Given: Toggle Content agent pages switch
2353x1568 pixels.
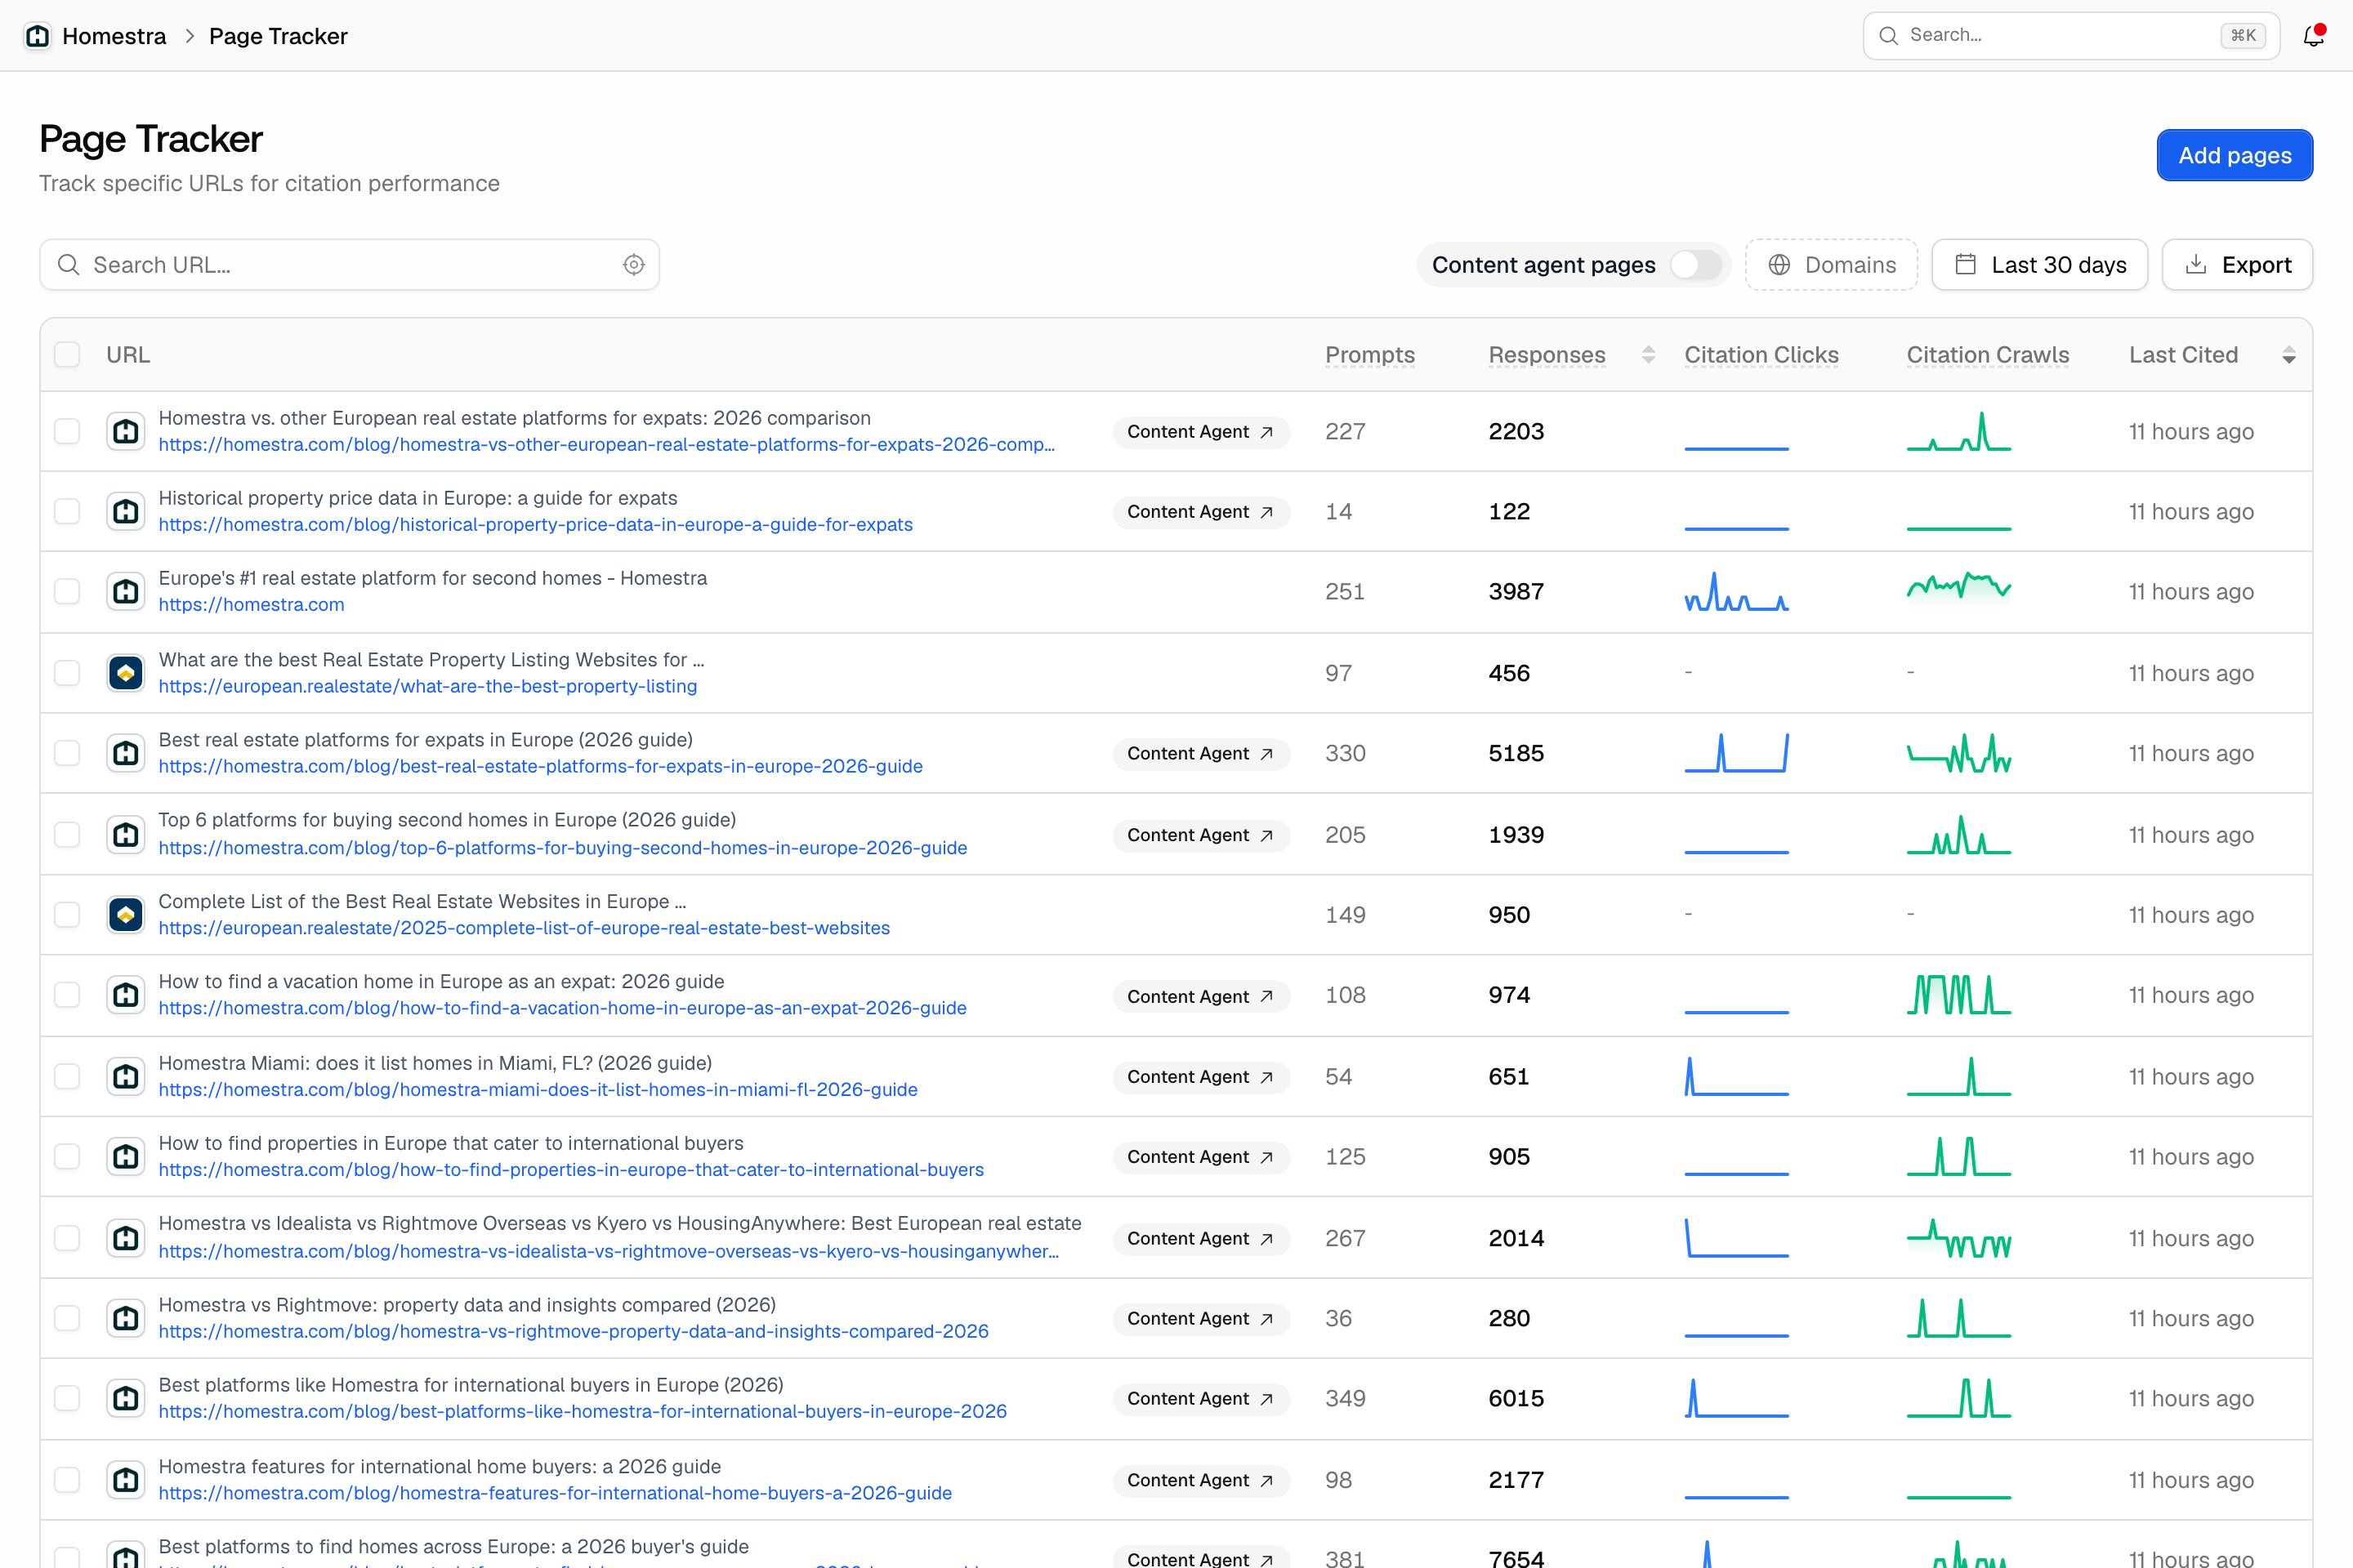Looking at the screenshot, I should coord(1696,265).
